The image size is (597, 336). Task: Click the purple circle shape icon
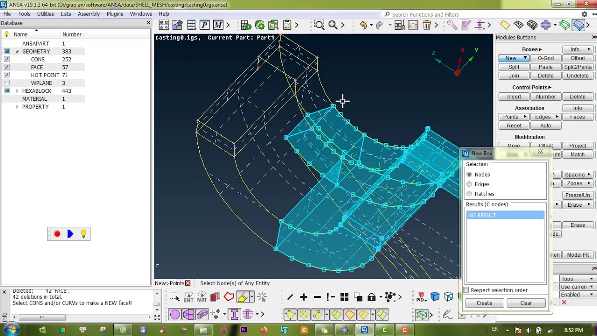pos(175,315)
